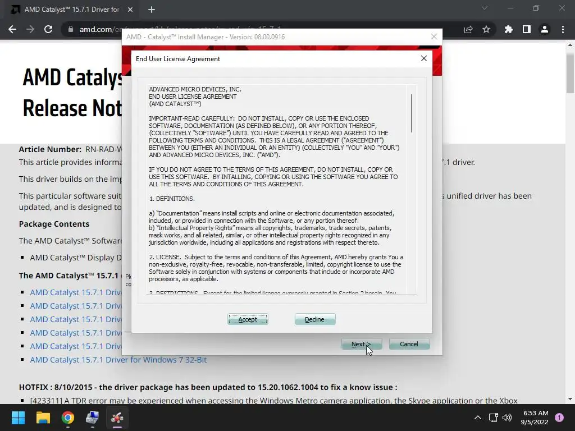
Task: Open the Chrome profile icon
Action: pyautogui.click(x=545, y=29)
